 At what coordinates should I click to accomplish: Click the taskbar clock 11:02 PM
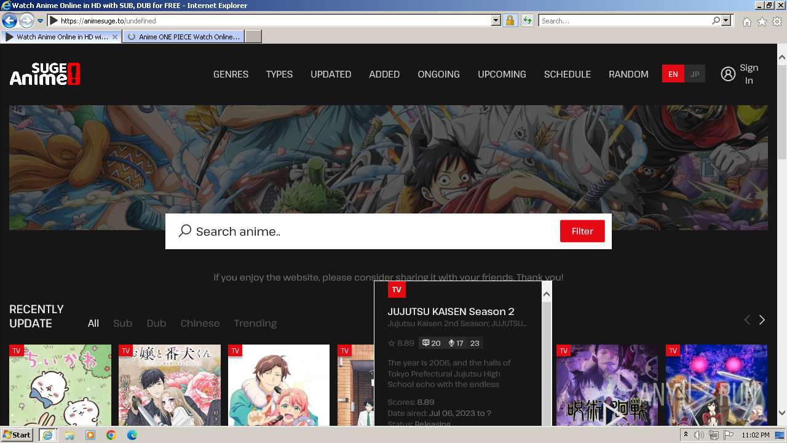(x=755, y=435)
